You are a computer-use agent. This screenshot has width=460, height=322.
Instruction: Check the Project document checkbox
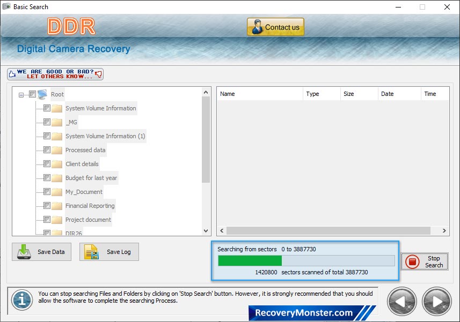click(47, 219)
